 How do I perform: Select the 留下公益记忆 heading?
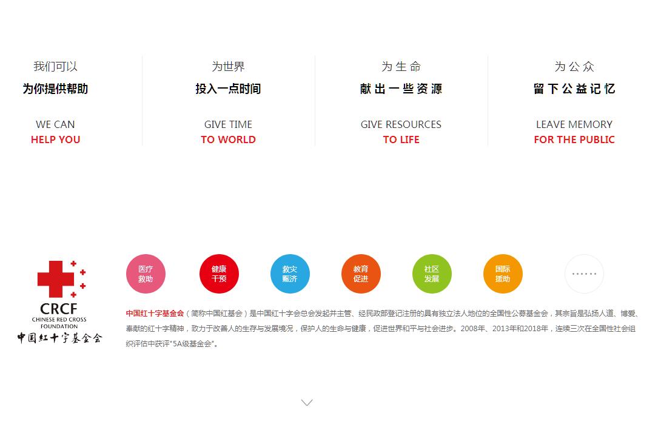click(574, 89)
